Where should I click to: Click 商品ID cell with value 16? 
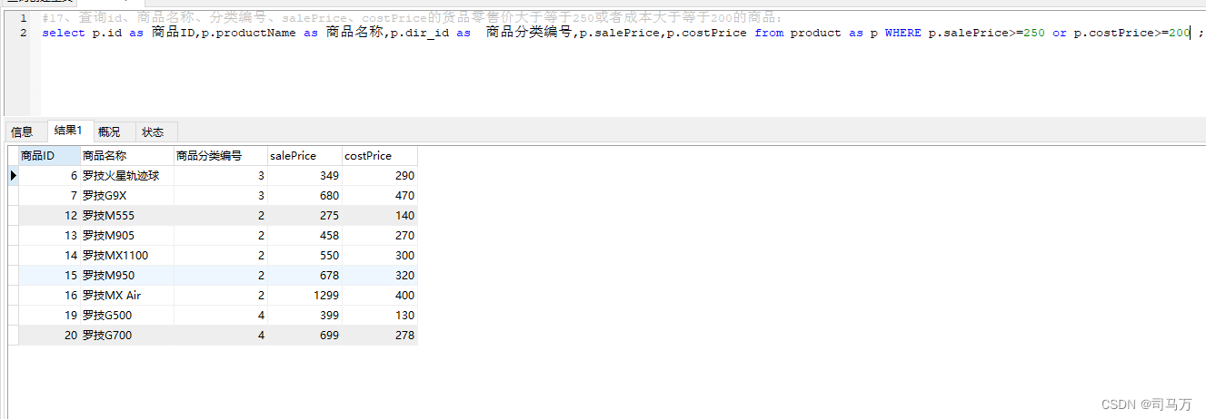(x=49, y=296)
